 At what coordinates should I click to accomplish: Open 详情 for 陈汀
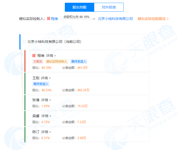coord(46,132)
